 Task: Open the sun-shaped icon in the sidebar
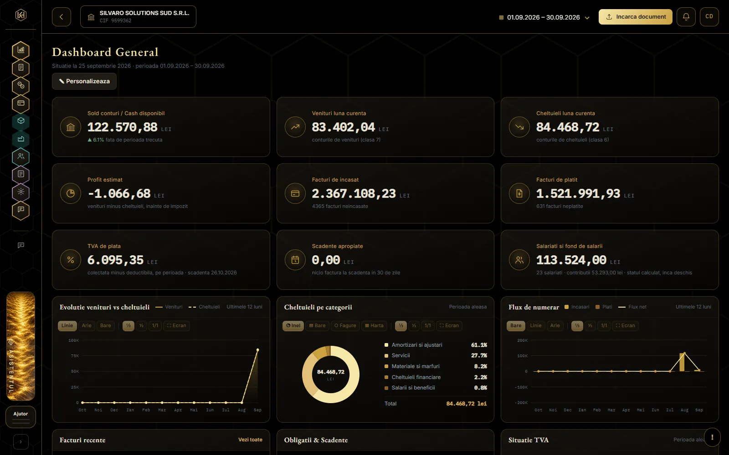21,192
